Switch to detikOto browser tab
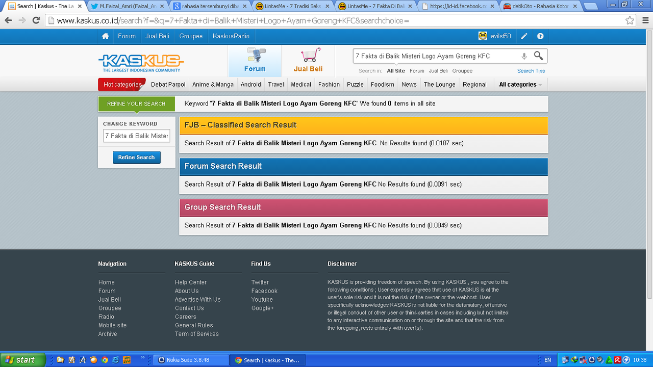653x367 pixels. click(x=541, y=7)
